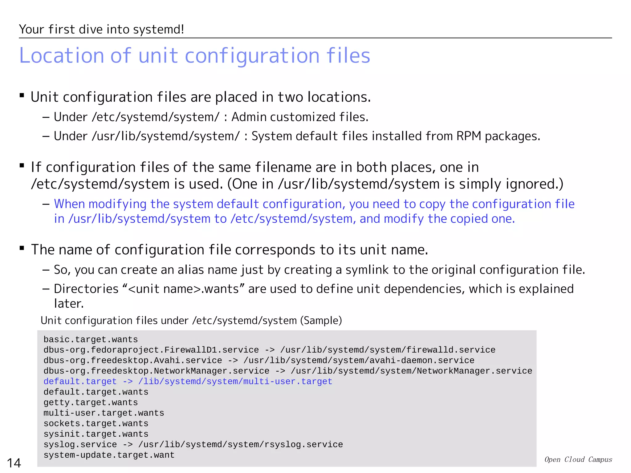Viewport: 631px width, 473px height.
Task: Click the line about creating a symlink alias
Action: tap(319, 270)
